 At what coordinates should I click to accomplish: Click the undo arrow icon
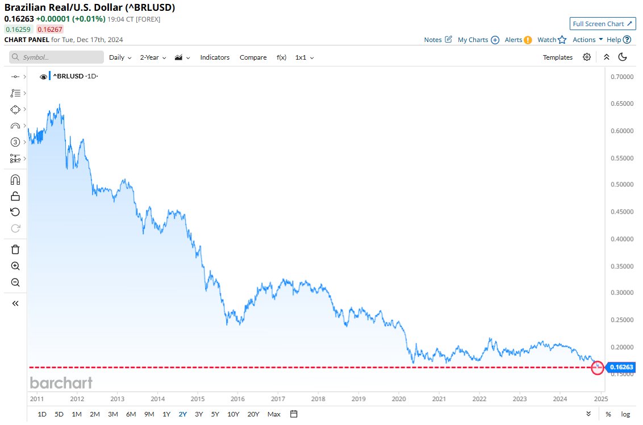[x=15, y=212]
